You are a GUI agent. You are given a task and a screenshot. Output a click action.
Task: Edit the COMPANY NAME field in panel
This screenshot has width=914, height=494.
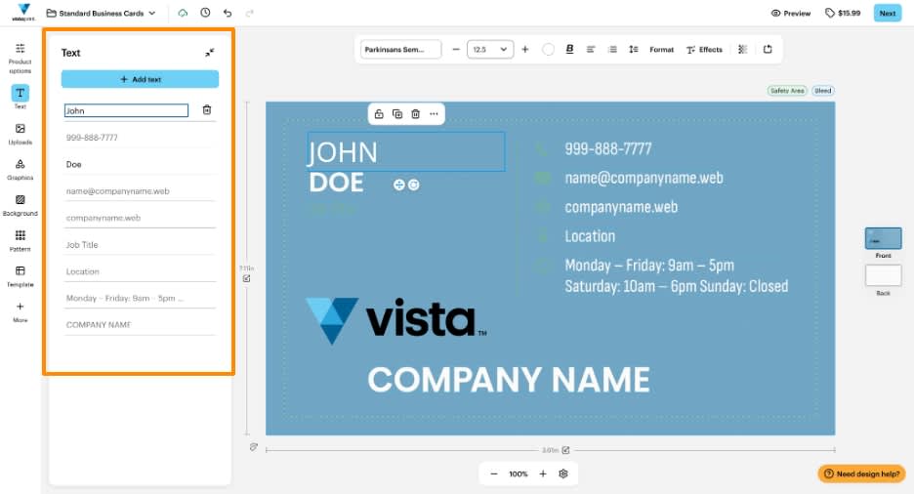[x=140, y=324]
